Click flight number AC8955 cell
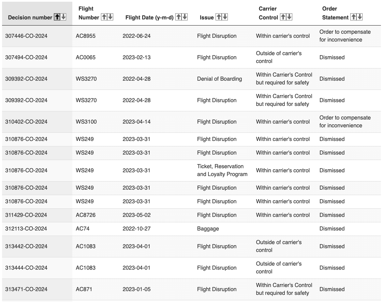383x302 pixels. (x=86, y=36)
